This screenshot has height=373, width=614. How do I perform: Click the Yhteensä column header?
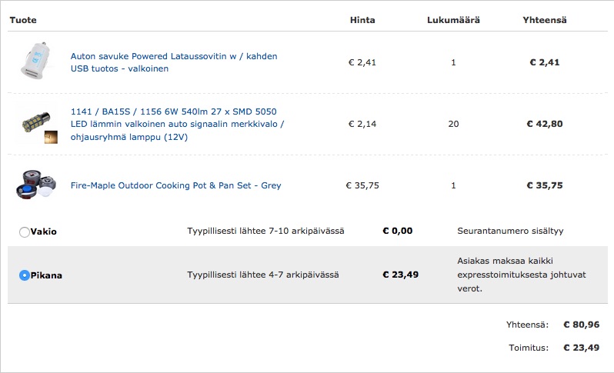point(544,19)
